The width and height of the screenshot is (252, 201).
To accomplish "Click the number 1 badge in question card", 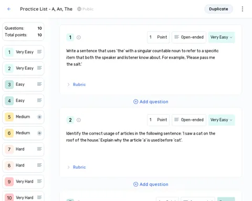I will click(70, 37).
